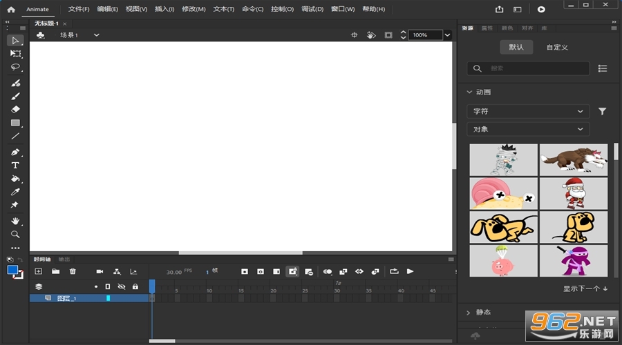Delete the selected layer with trash icon
622x345 pixels.
pos(73,271)
